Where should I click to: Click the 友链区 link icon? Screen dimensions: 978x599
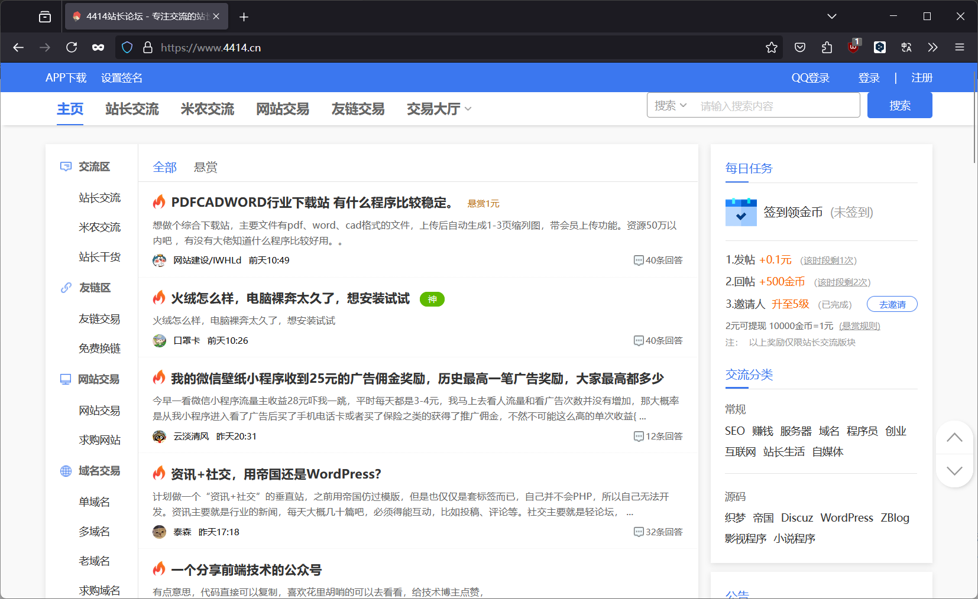(x=66, y=288)
